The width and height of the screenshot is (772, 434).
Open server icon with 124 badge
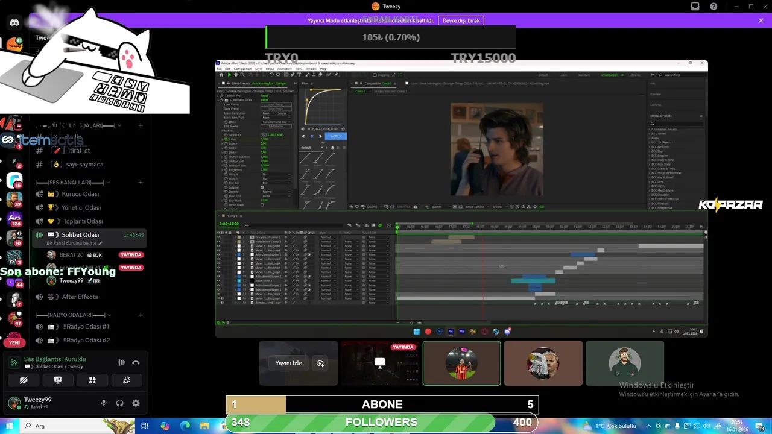coord(14,218)
